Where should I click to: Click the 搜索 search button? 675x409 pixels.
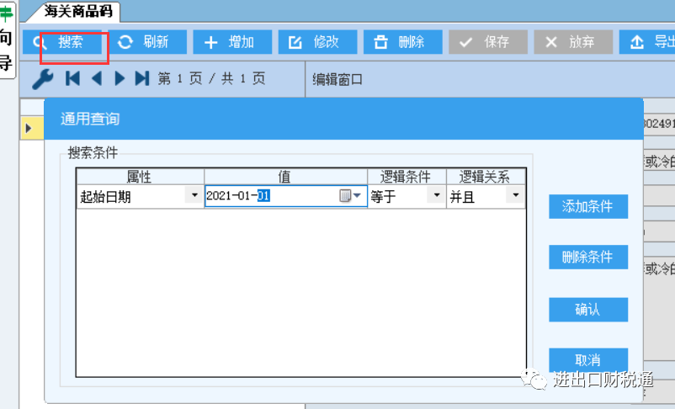(65, 43)
